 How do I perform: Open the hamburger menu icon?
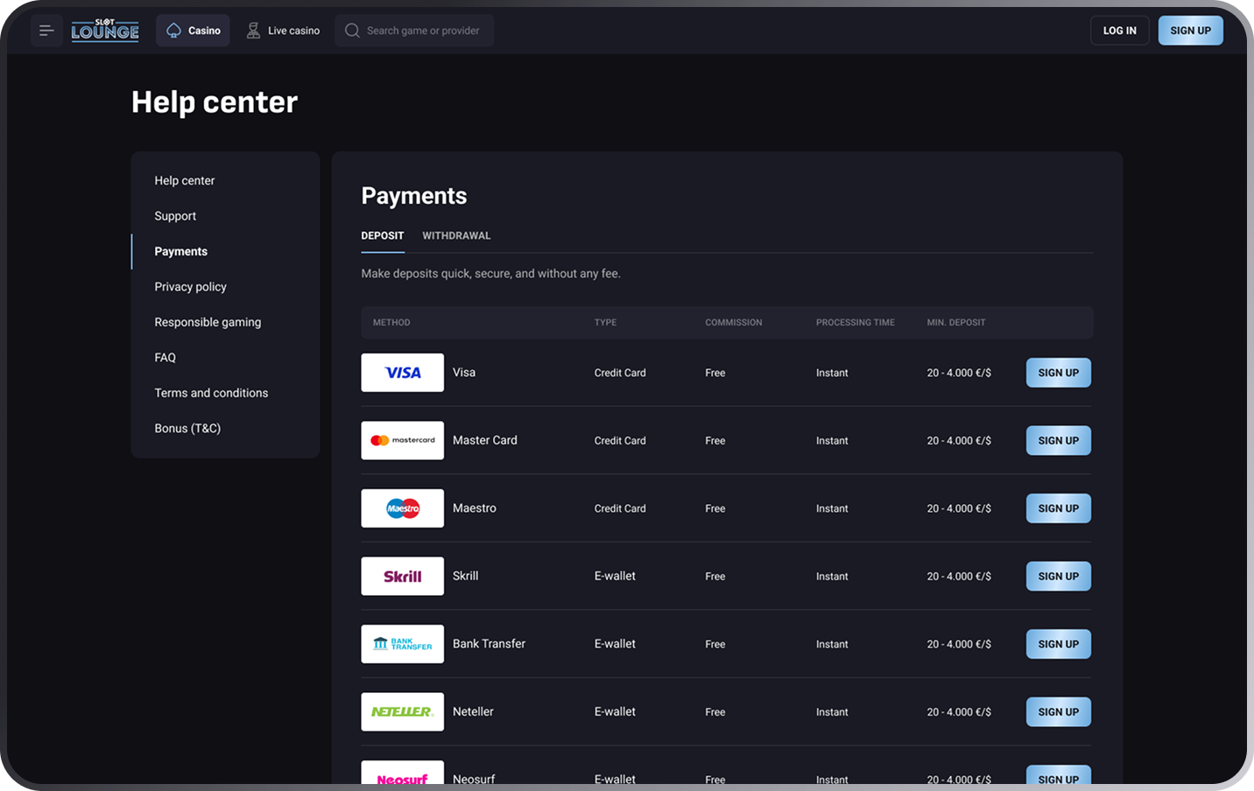point(46,31)
